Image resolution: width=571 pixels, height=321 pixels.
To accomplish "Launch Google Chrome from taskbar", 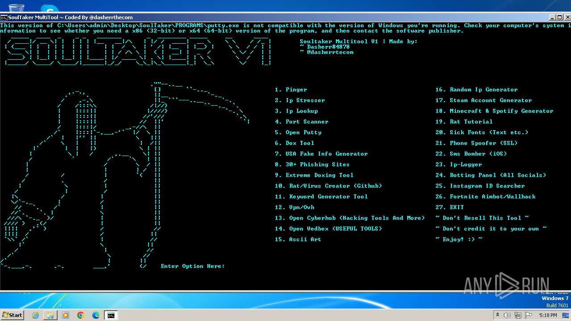I will coord(81,315).
